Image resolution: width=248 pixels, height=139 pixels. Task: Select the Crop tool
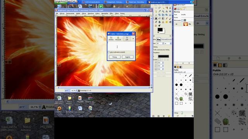coord(156,15)
